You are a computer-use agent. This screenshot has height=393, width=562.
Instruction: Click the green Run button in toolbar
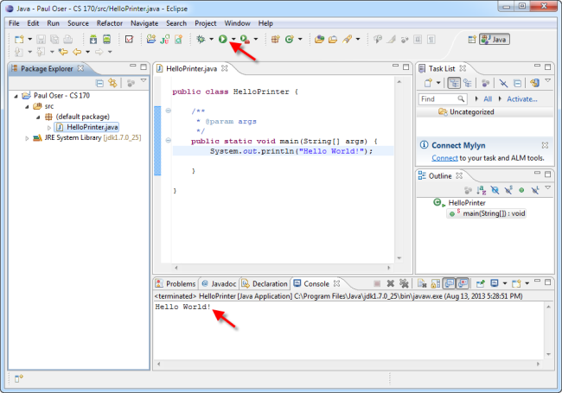222,39
